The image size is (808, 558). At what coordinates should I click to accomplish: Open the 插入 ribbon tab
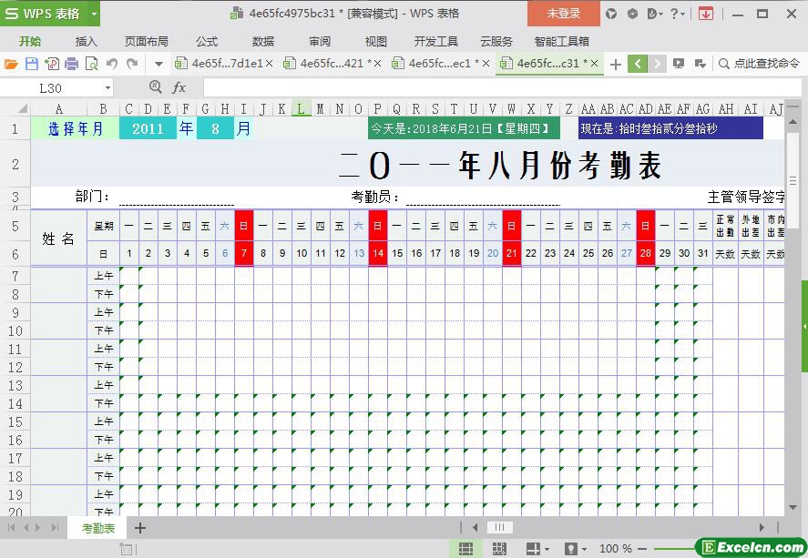(87, 41)
